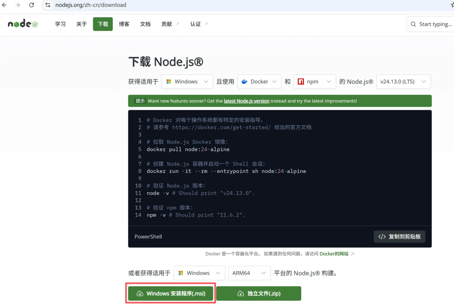Image resolution: width=454 pixels, height=306 pixels.
Task: Expand the v24.13.0 (LTS) version dropdown
Action: [x=403, y=81]
